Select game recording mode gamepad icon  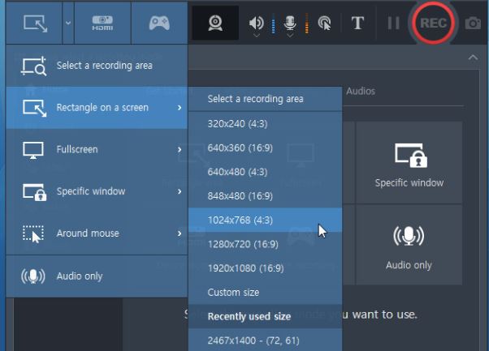[x=158, y=23]
